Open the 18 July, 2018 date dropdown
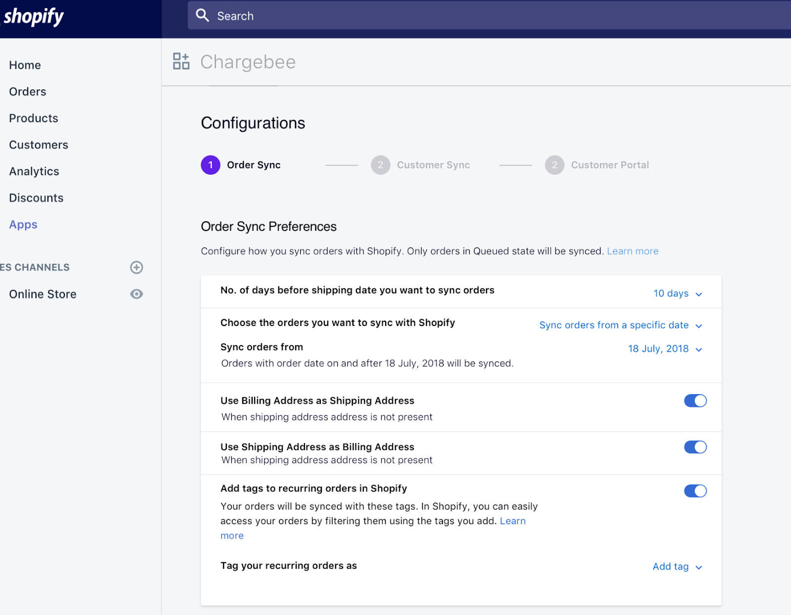This screenshot has height=615, width=791. 664,349
